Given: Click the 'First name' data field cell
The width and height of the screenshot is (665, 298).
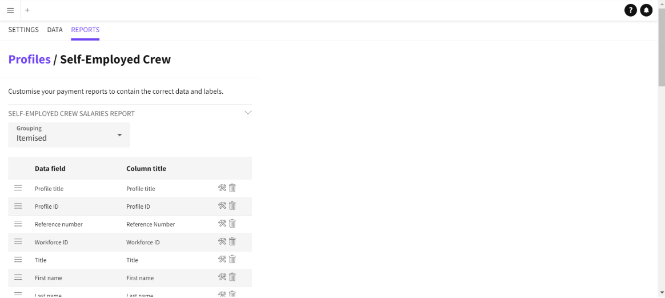Looking at the screenshot, I should tap(49, 277).
